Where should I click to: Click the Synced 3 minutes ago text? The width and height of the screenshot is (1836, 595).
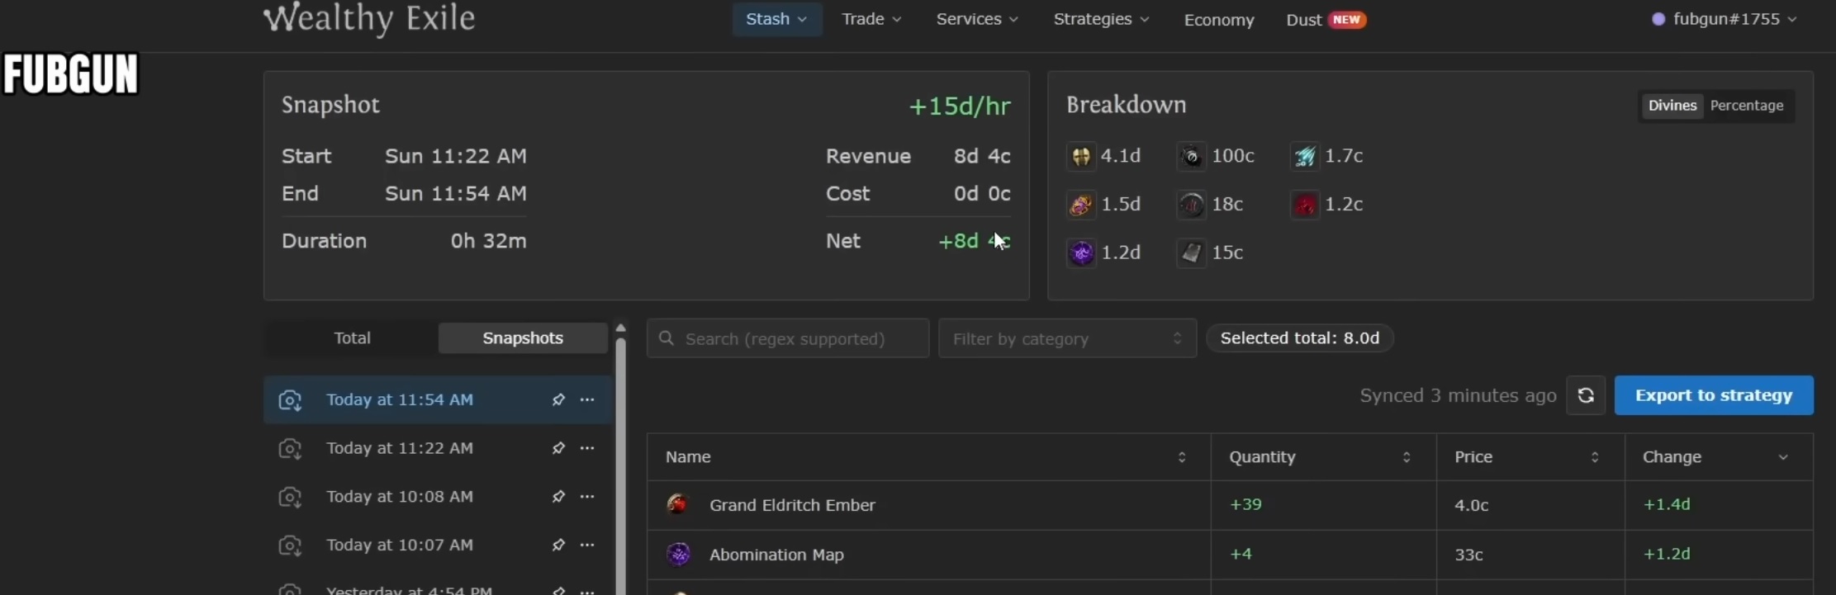tap(1458, 396)
